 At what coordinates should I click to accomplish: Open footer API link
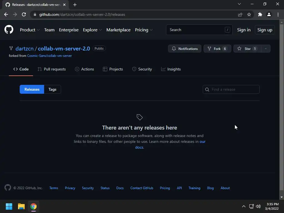179,188
